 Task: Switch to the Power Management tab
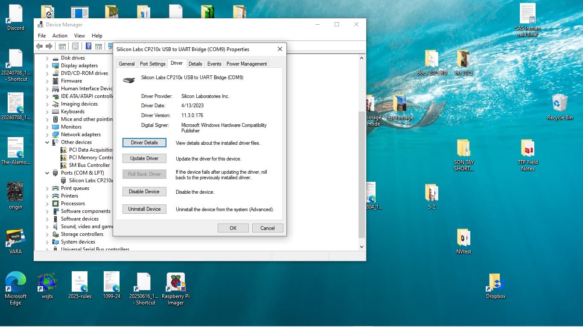246,64
